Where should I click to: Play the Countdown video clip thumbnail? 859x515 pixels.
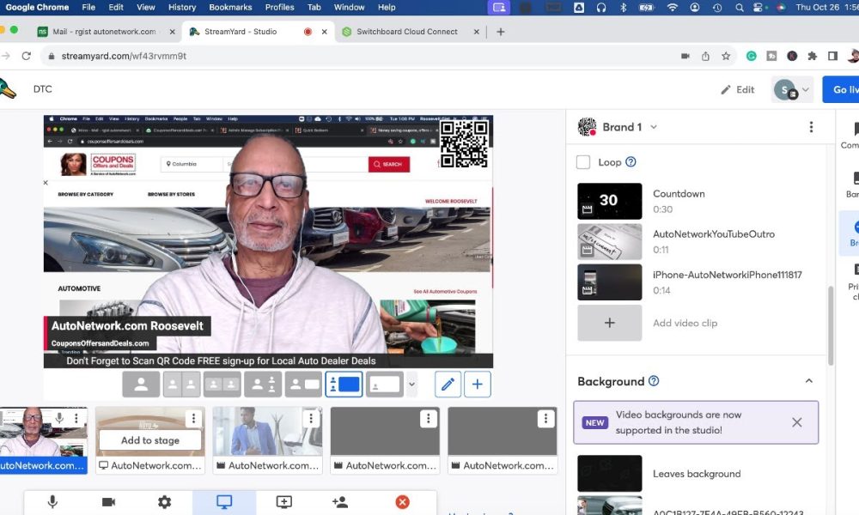coord(609,202)
